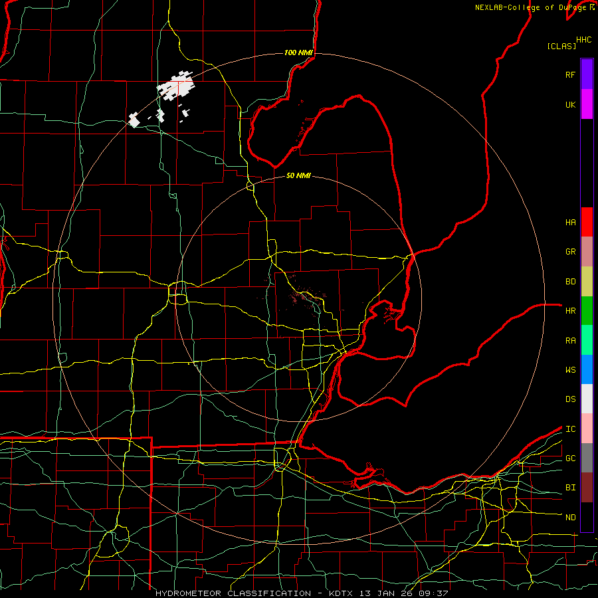
Task: Click the HR green legend swatch
Action: pyautogui.click(x=587, y=311)
